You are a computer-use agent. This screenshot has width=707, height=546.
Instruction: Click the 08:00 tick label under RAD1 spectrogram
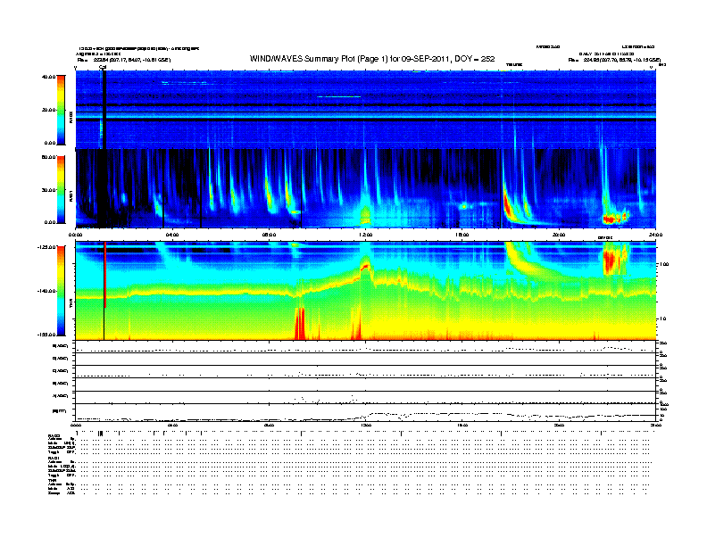(269, 235)
